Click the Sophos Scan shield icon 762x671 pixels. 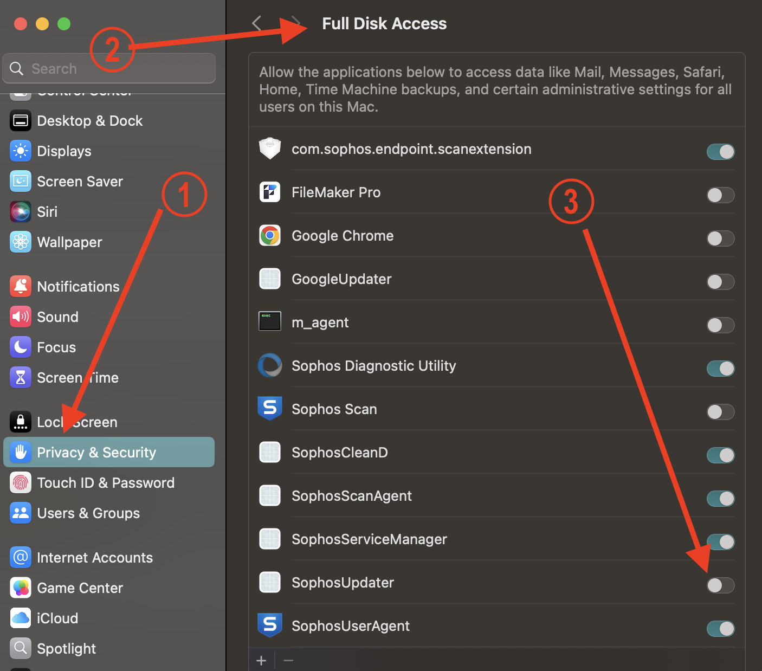point(270,409)
